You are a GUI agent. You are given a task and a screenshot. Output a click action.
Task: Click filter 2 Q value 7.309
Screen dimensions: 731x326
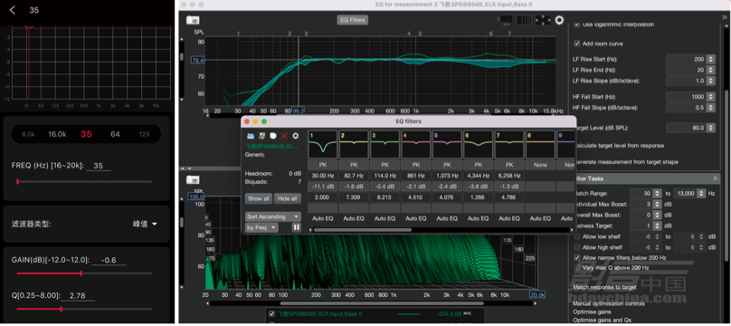click(x=354, y=197)
